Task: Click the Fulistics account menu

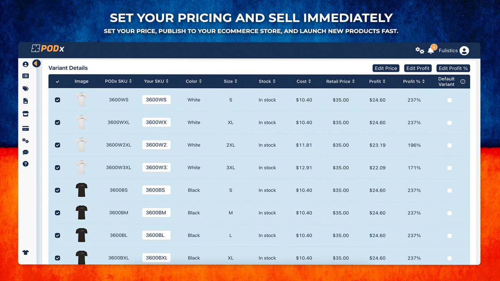Action: [448, 50]
